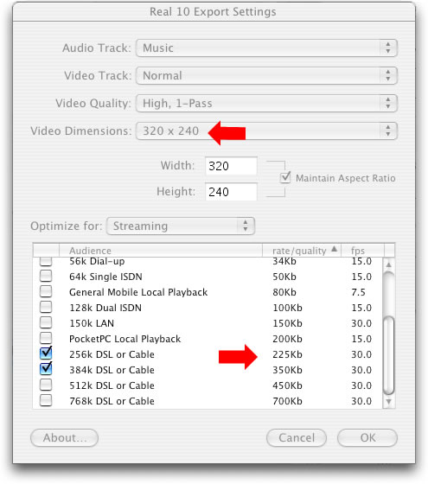This screenshot has height=484, width=428.
Task: Enable the 56k Dial-up audience checkbox
Action: (46, 261)
